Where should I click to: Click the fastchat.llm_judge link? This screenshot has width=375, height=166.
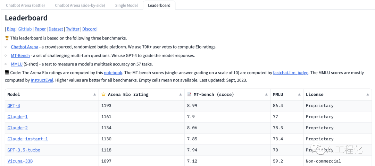click(x=291, y=73)
